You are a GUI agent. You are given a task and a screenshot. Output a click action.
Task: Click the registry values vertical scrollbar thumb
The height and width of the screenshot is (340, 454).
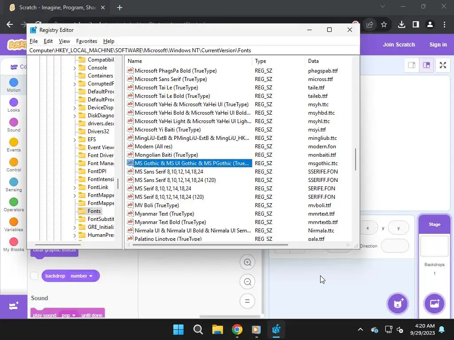pos(355,159)
